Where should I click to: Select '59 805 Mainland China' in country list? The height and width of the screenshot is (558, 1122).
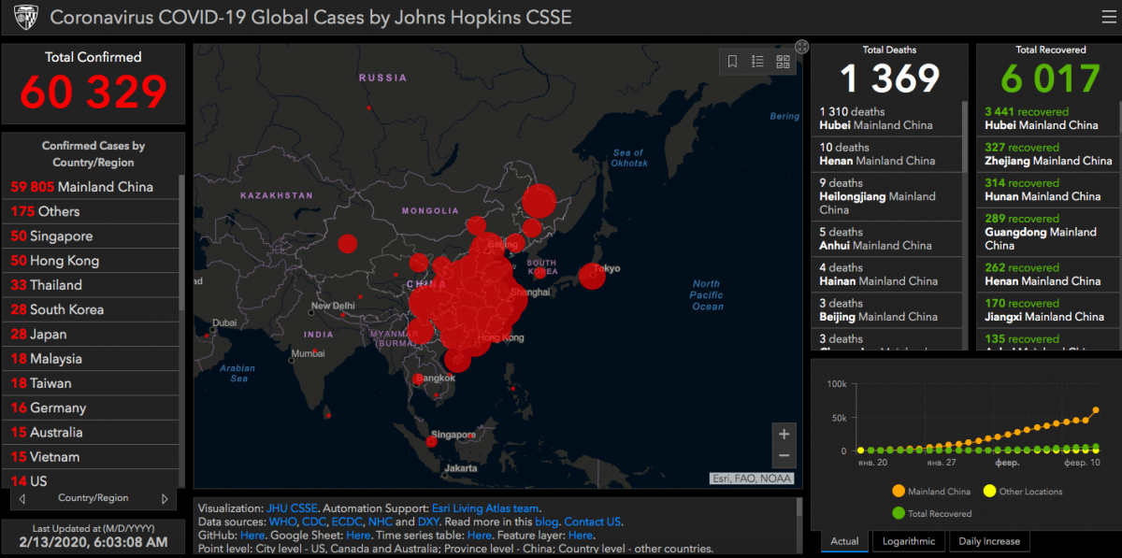[92, 187]
